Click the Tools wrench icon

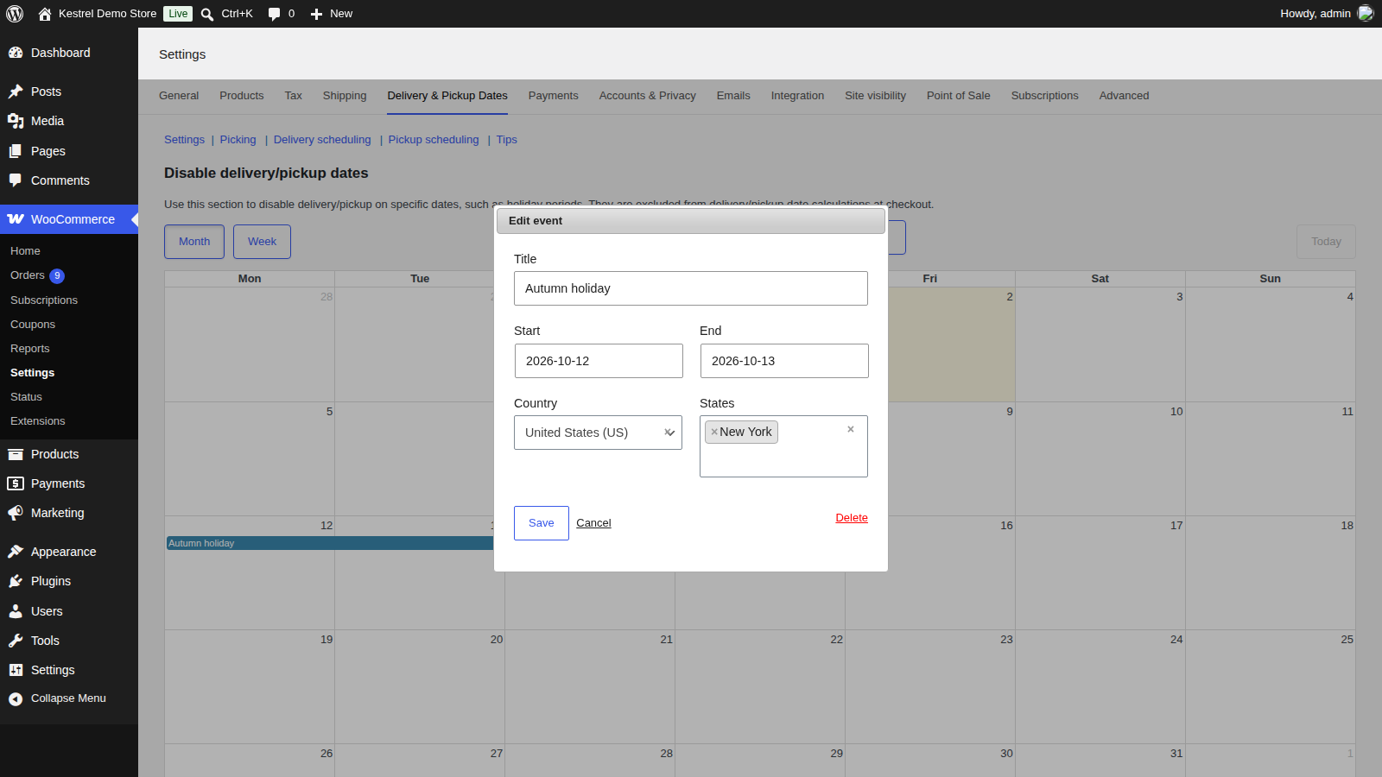click(x=16, y=641)
